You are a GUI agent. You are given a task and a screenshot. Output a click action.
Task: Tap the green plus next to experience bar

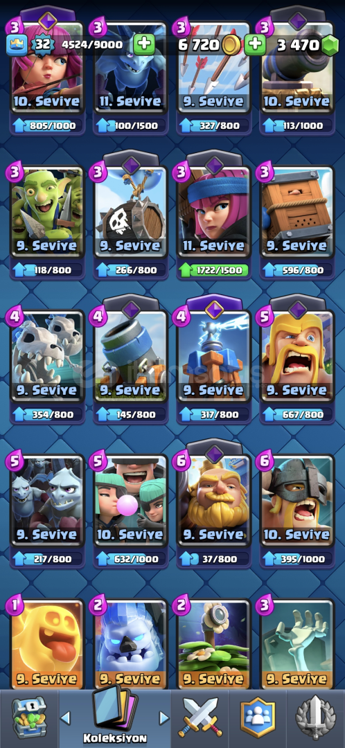pos(143,45)
